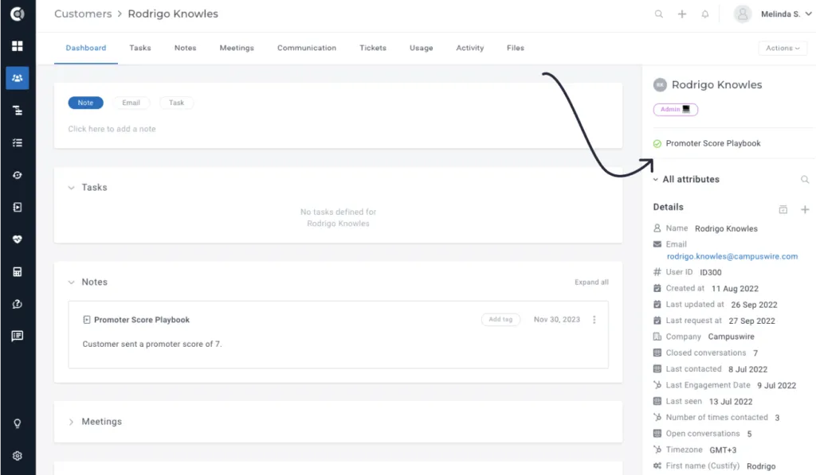Open the dashboard grid icon in sidebar
Image resolution: width=816 pixels, height=475 pixels.
pyautogui.click(x=18, y=45)
